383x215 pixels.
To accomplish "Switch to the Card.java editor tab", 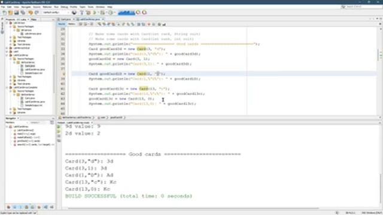I will (x=66, y=19).
